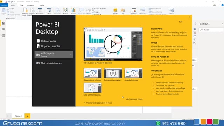The height and width of the screenshot is (126, 224).
Task: Click the Descargar un ejemplo link
Action: tap(165, 85)
